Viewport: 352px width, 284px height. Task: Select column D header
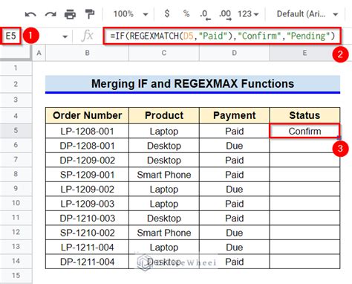point(234,53)
